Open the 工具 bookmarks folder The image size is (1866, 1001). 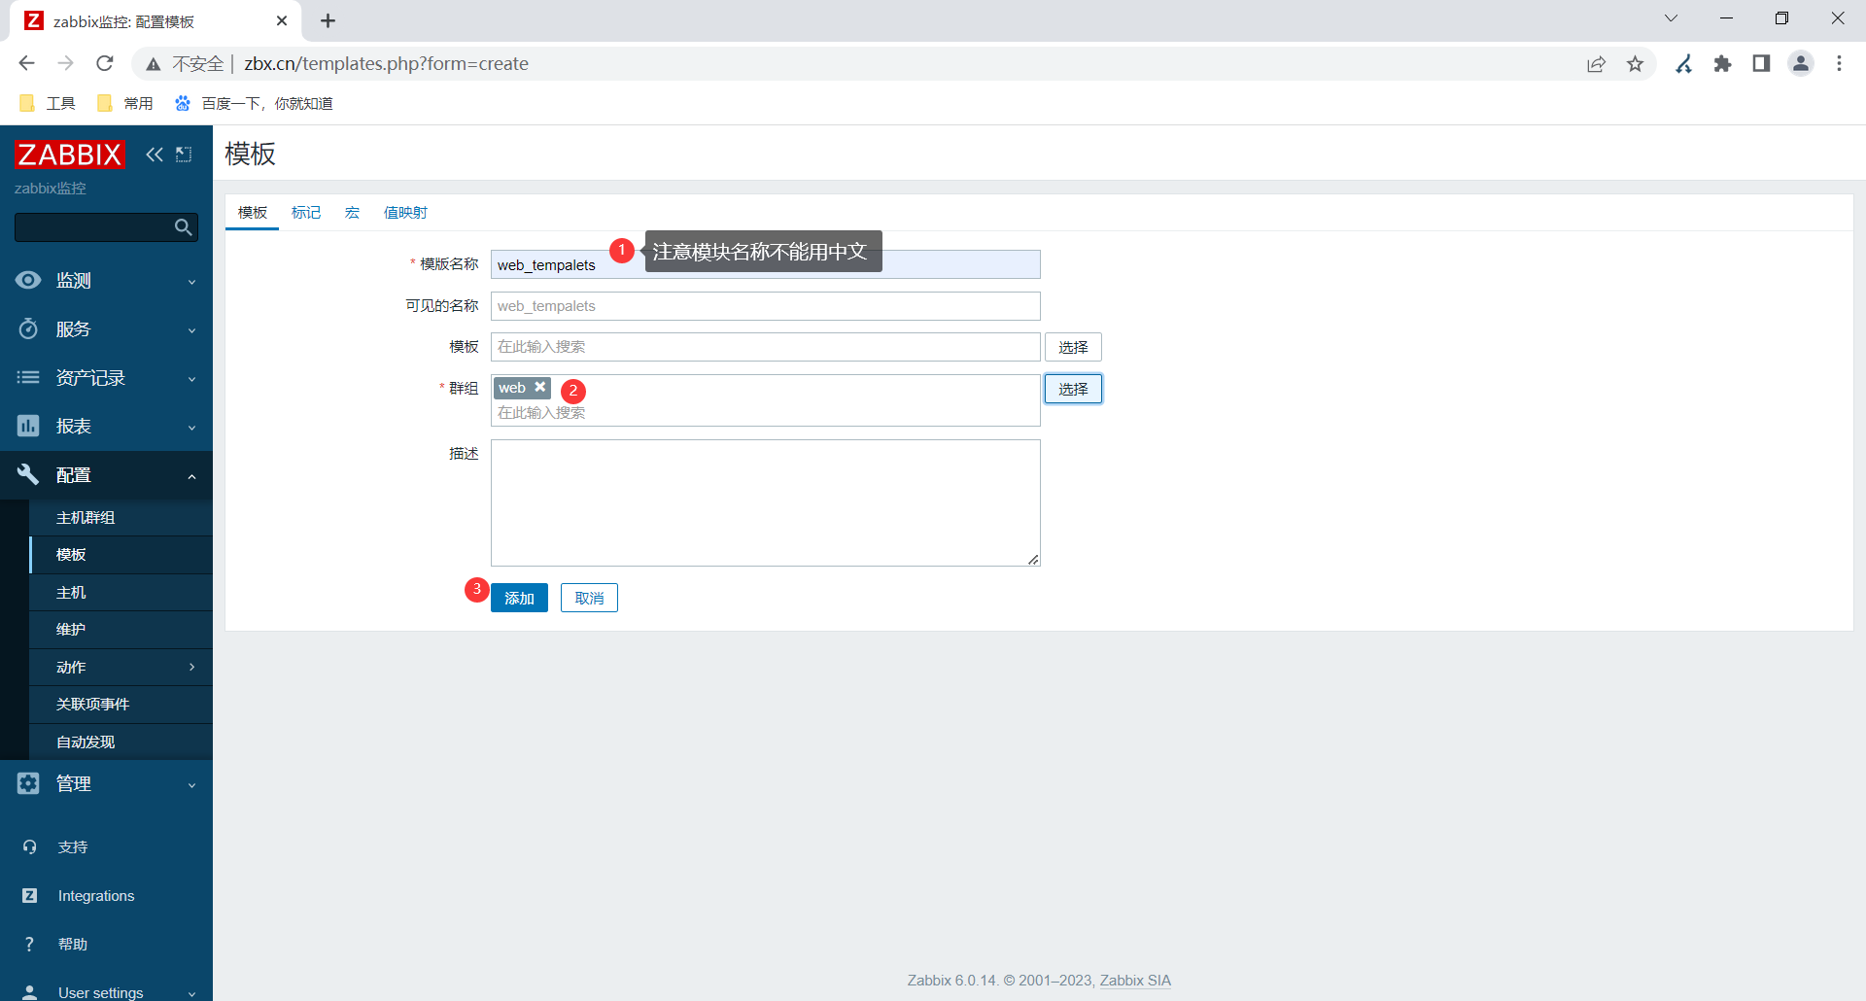tap(47, 104)
